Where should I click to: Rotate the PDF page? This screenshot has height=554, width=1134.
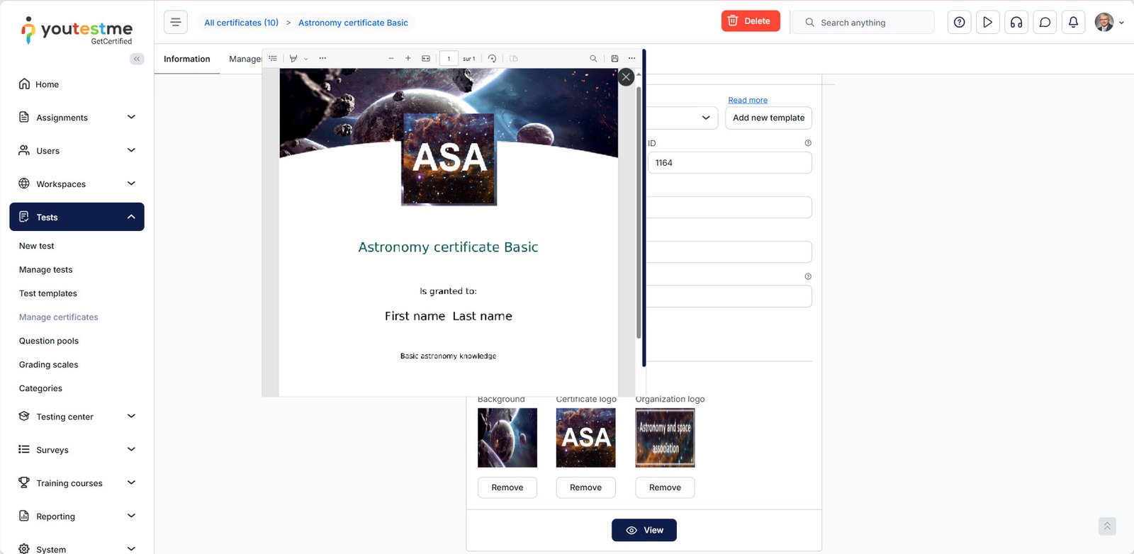pyautogui.click(x=492, y=58)
